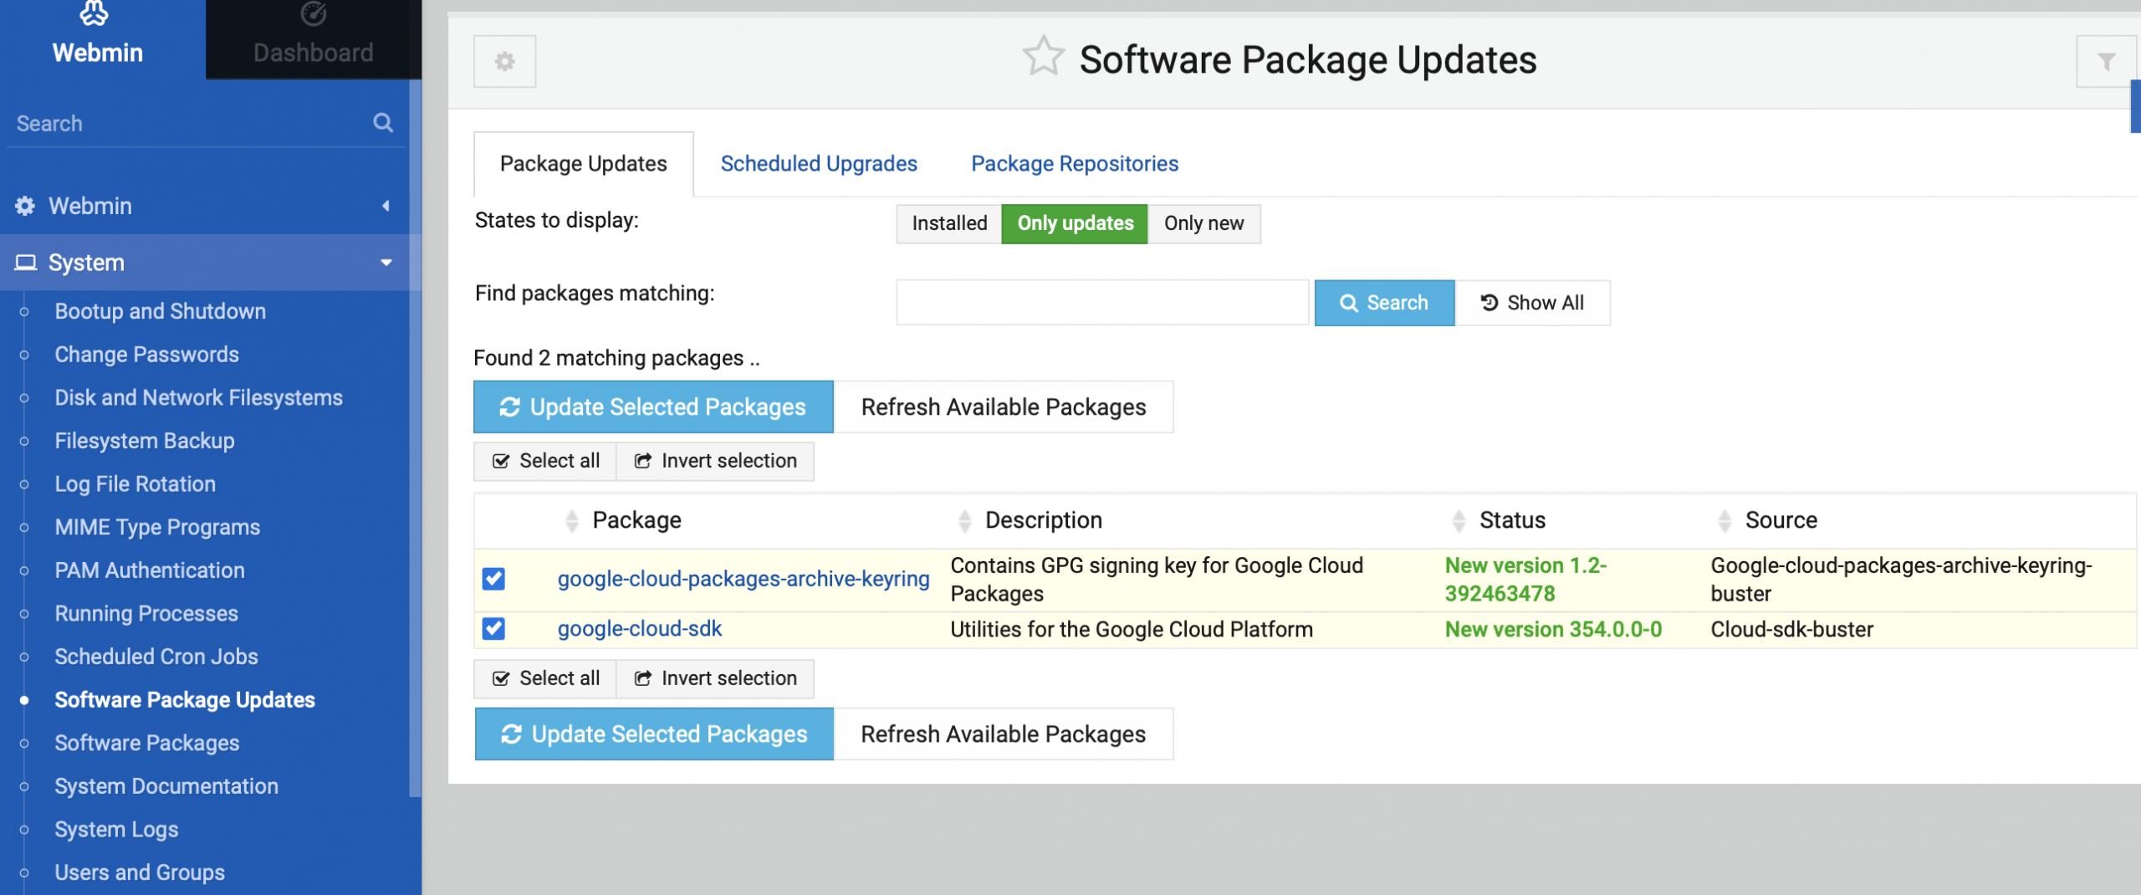Click the top Invert selection button

(x=715, y=461)
